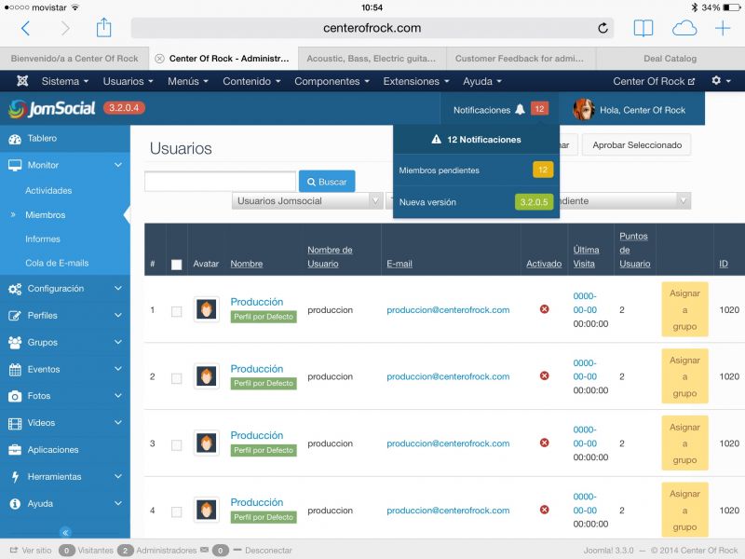The image size is (745, 559).
Task: Switch to the Deal Catalog tab
Action: coord(670,59)
